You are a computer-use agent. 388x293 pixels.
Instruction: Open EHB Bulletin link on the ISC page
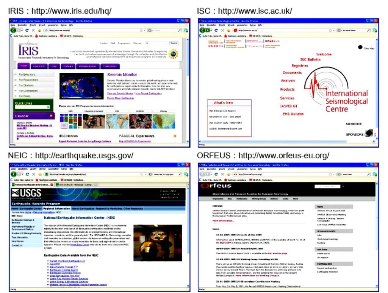click(x=293, y=114)
